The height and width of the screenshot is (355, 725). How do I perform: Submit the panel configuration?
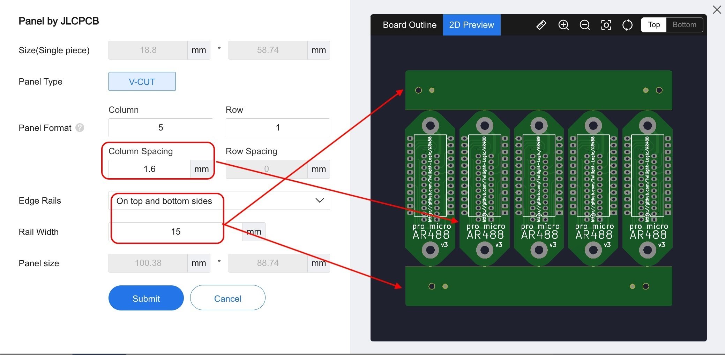pos(146,298)
